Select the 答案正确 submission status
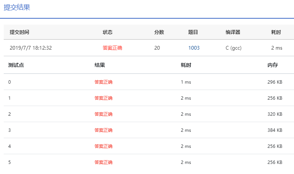 (x=112, y=48)
